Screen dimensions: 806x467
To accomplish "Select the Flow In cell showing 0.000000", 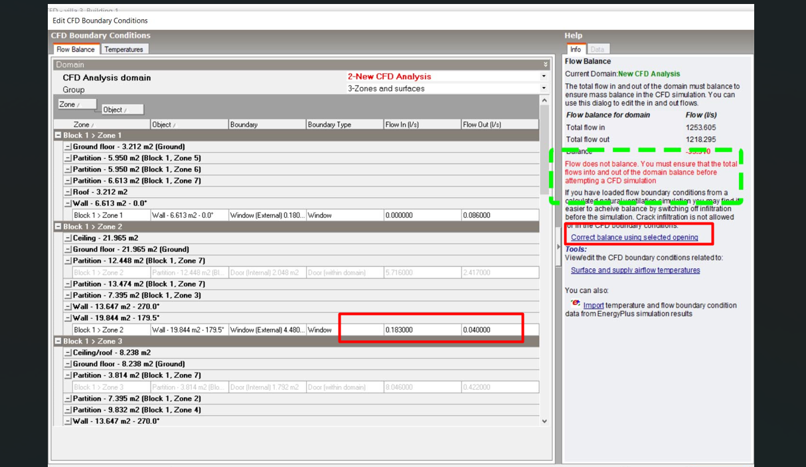I will [x=422, y=215].
